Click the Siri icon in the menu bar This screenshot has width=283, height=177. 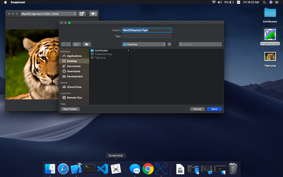pos(271,2)
